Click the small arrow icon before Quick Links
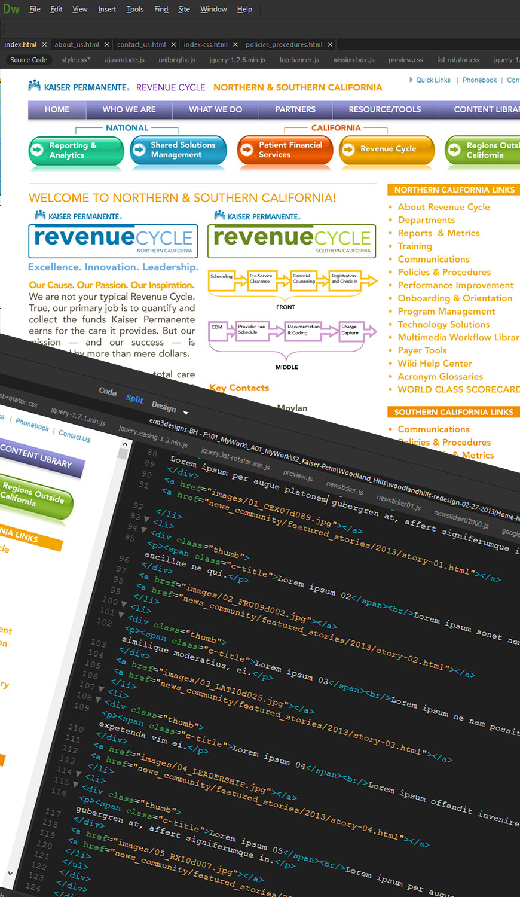Screen dimensions: 520x897 (411, 80)
